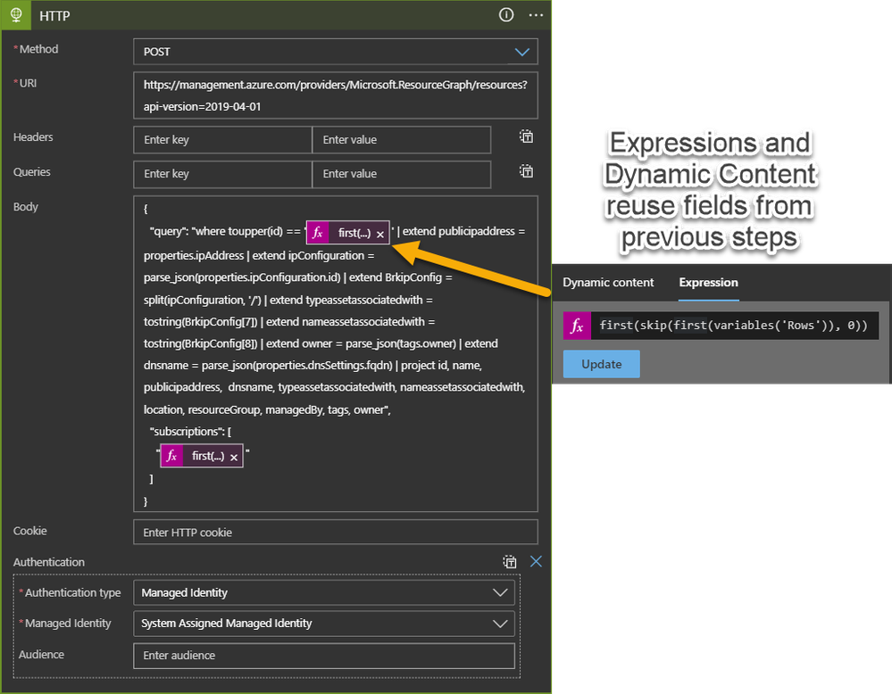Screen dimensions: 892x694
Task: Click fx icon of subscriptions first(...) token
Action: [171, 456]
